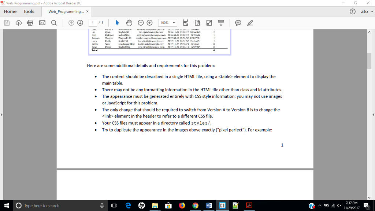The height and width of the screenshot is (211, 375).
Task: Print the document with printer icon
Action: tap(30, 23)
